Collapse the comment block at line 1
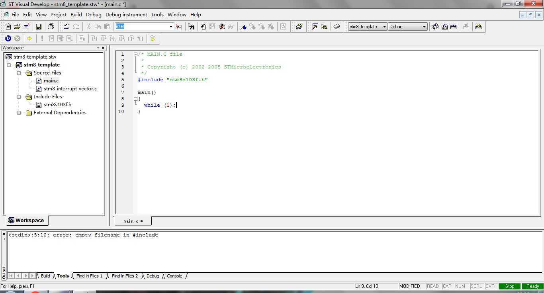The width and height of the screenshot is (544, 293). 135,54
